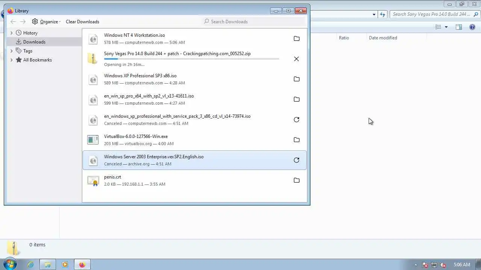Retry the en_windows_xp_professional service pack 3 download
This screenshot has width=481, height=270.
coord(296,120)
